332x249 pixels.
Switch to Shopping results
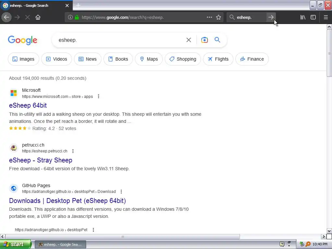pyautogui.click(x=183, y=59)
